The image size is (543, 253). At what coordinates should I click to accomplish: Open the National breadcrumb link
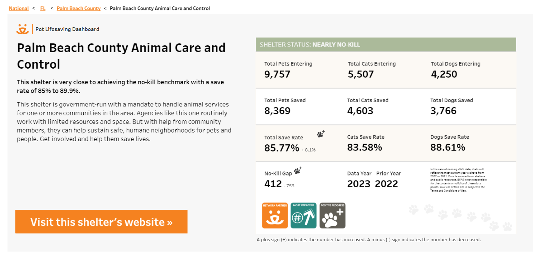[19, 8]
